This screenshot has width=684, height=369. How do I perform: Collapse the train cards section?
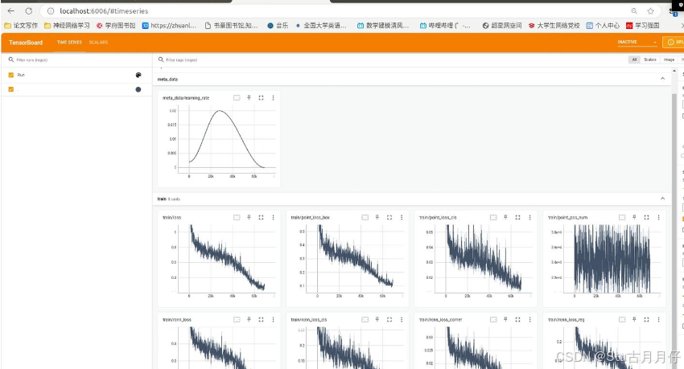click(662, 198)
